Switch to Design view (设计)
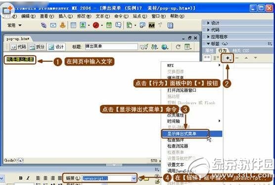The image size is (275, 185). click(56, 47)
